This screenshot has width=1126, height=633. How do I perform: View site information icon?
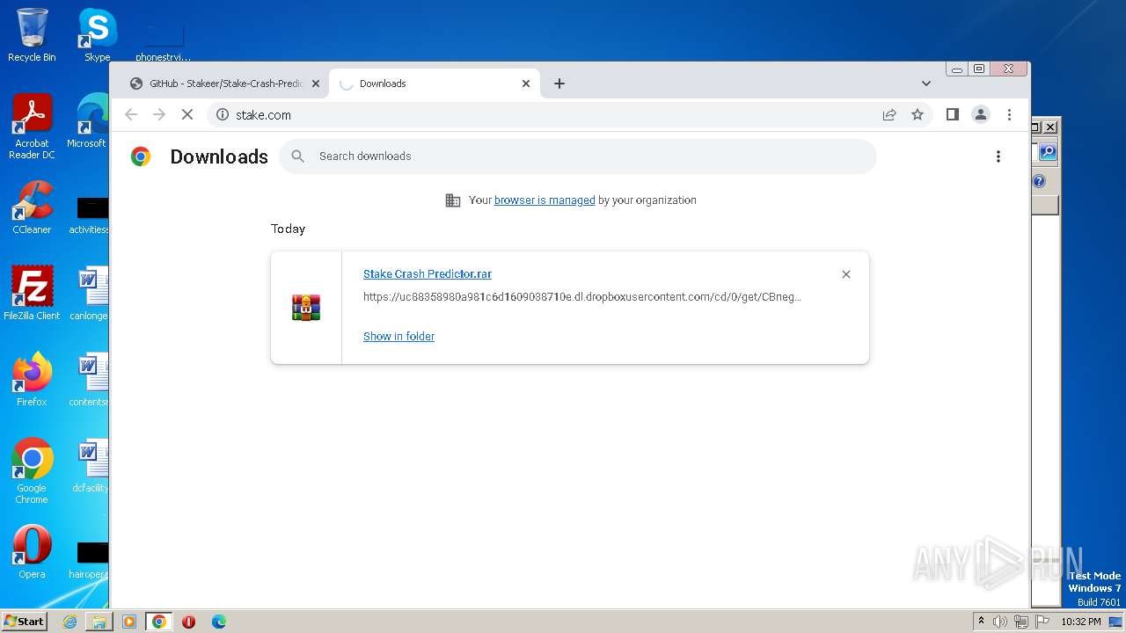pyautogui.click(x=223, y=114)
